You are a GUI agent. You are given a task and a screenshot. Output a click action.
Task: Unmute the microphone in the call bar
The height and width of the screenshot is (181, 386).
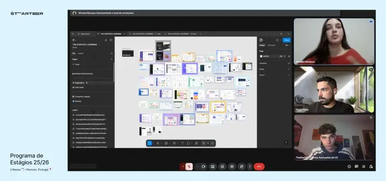click(x=189, y=167)
